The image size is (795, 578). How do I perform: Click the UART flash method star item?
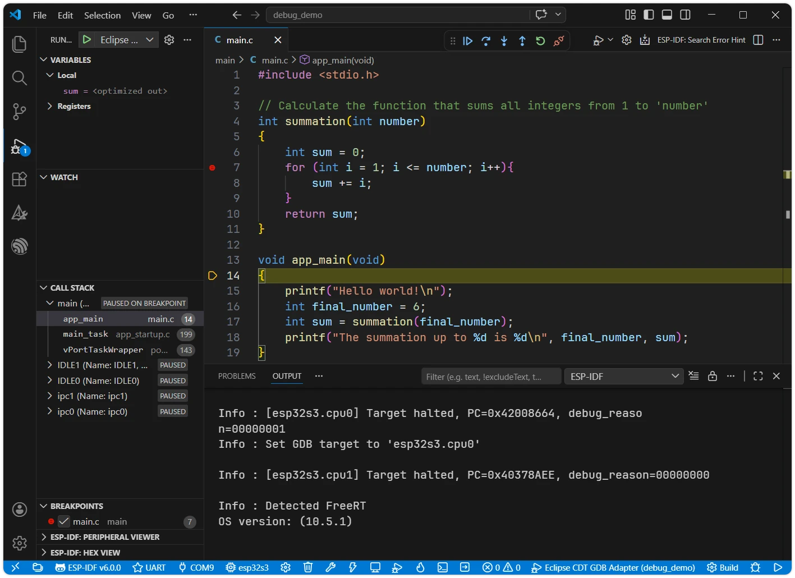[149, 567]
